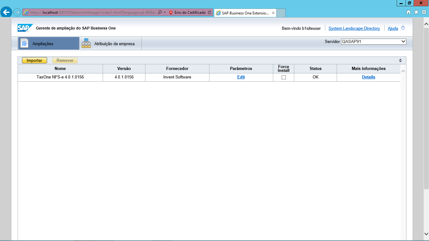Screen dimensions: 429x241
Task: Open the address bar search magnifier
Action: 160,13
